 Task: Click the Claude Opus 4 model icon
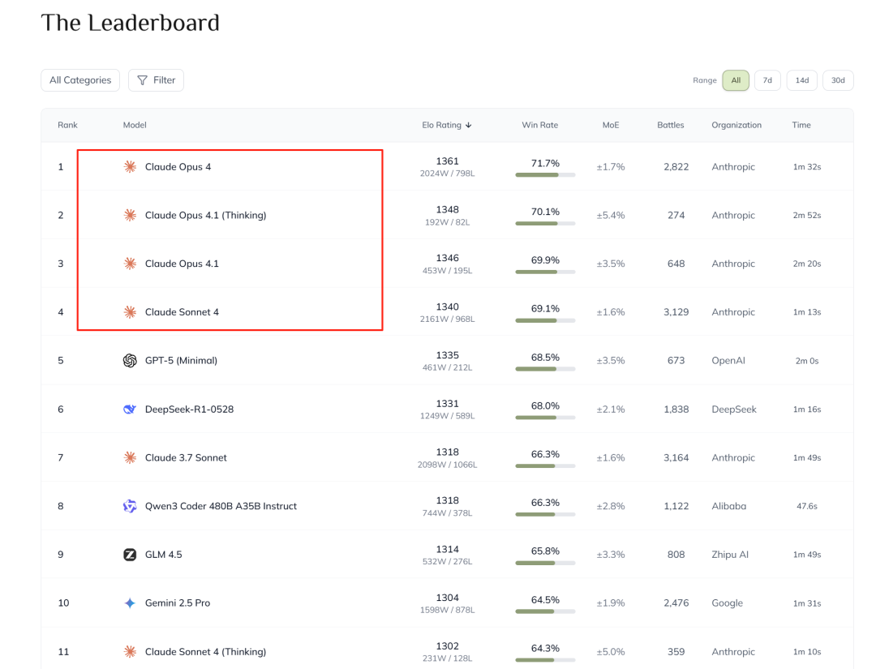pos(130,167)
